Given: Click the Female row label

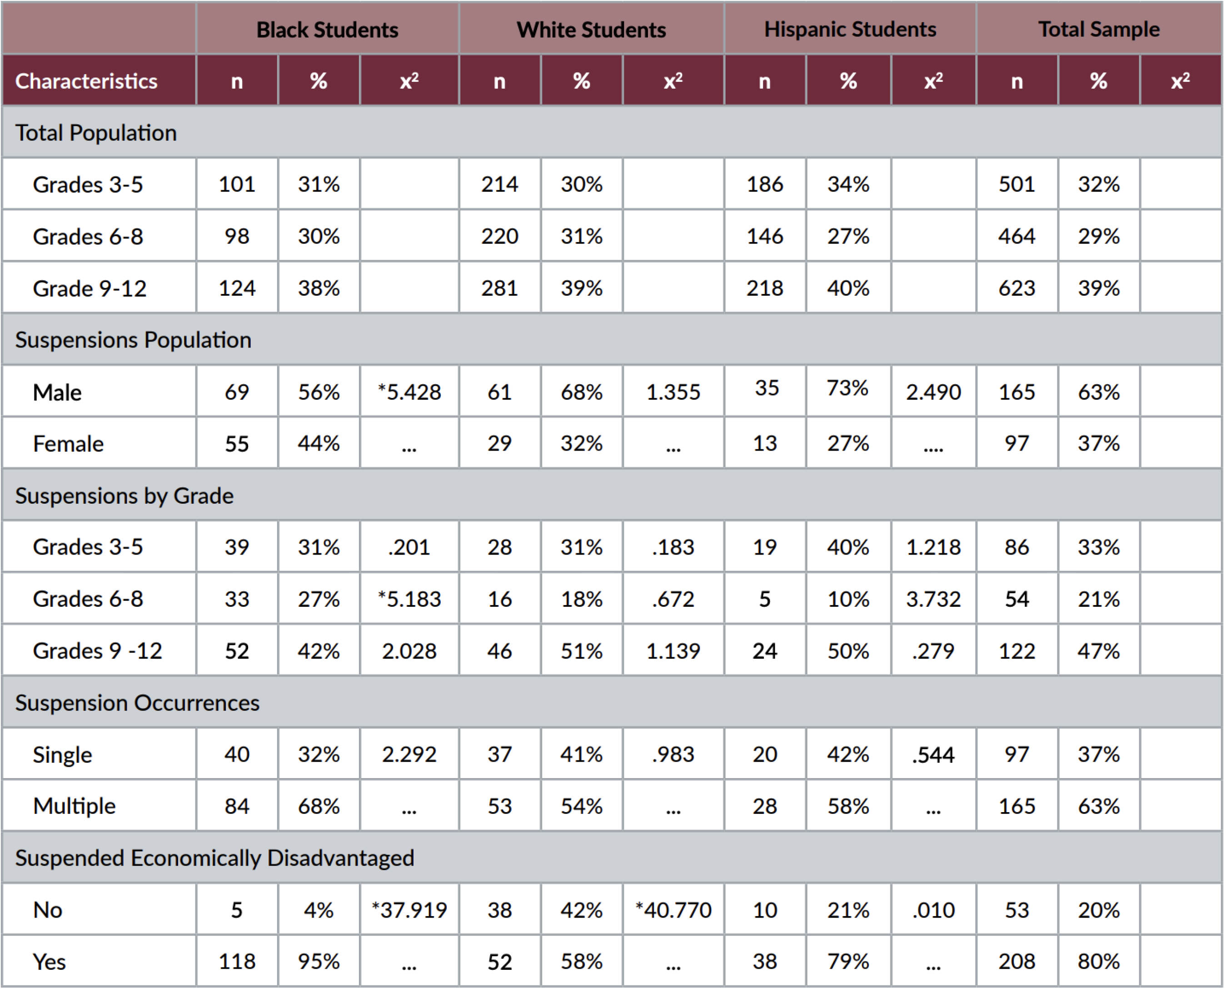Looking at the screenshot, I should (x=69, y=444).
